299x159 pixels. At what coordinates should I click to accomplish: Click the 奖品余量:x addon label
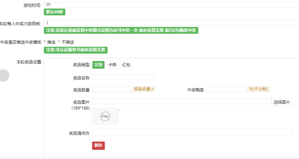point(144,89)
